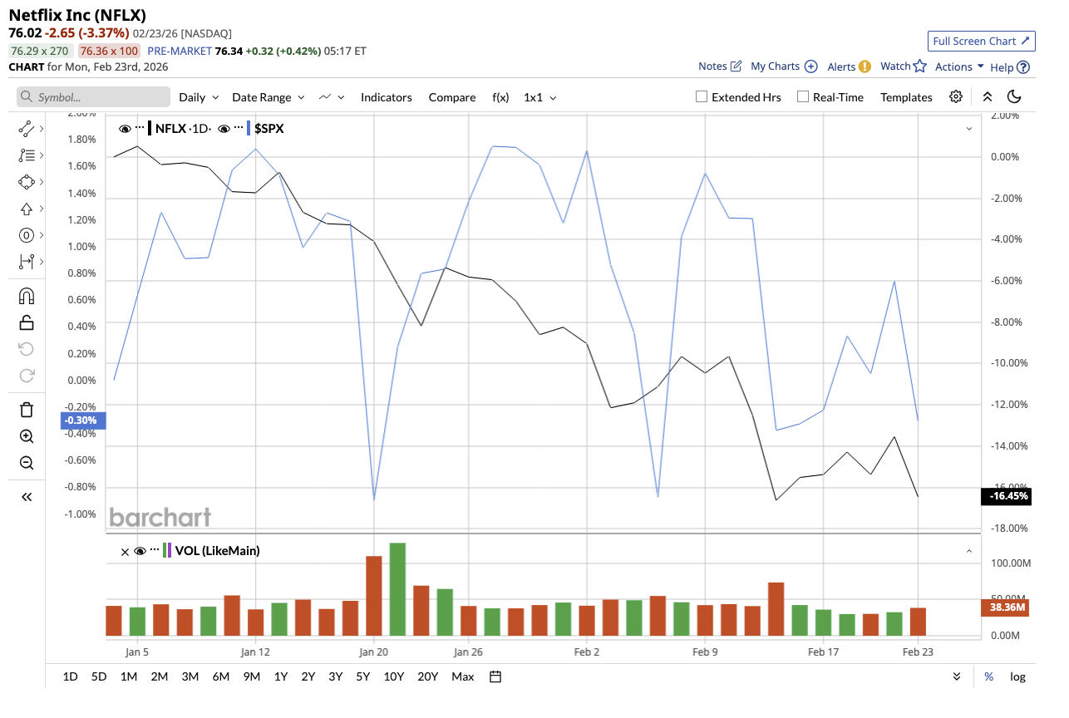Select the 1M time range
The width and height of the screenshot is (1069, 718).
tap(129, 676)
